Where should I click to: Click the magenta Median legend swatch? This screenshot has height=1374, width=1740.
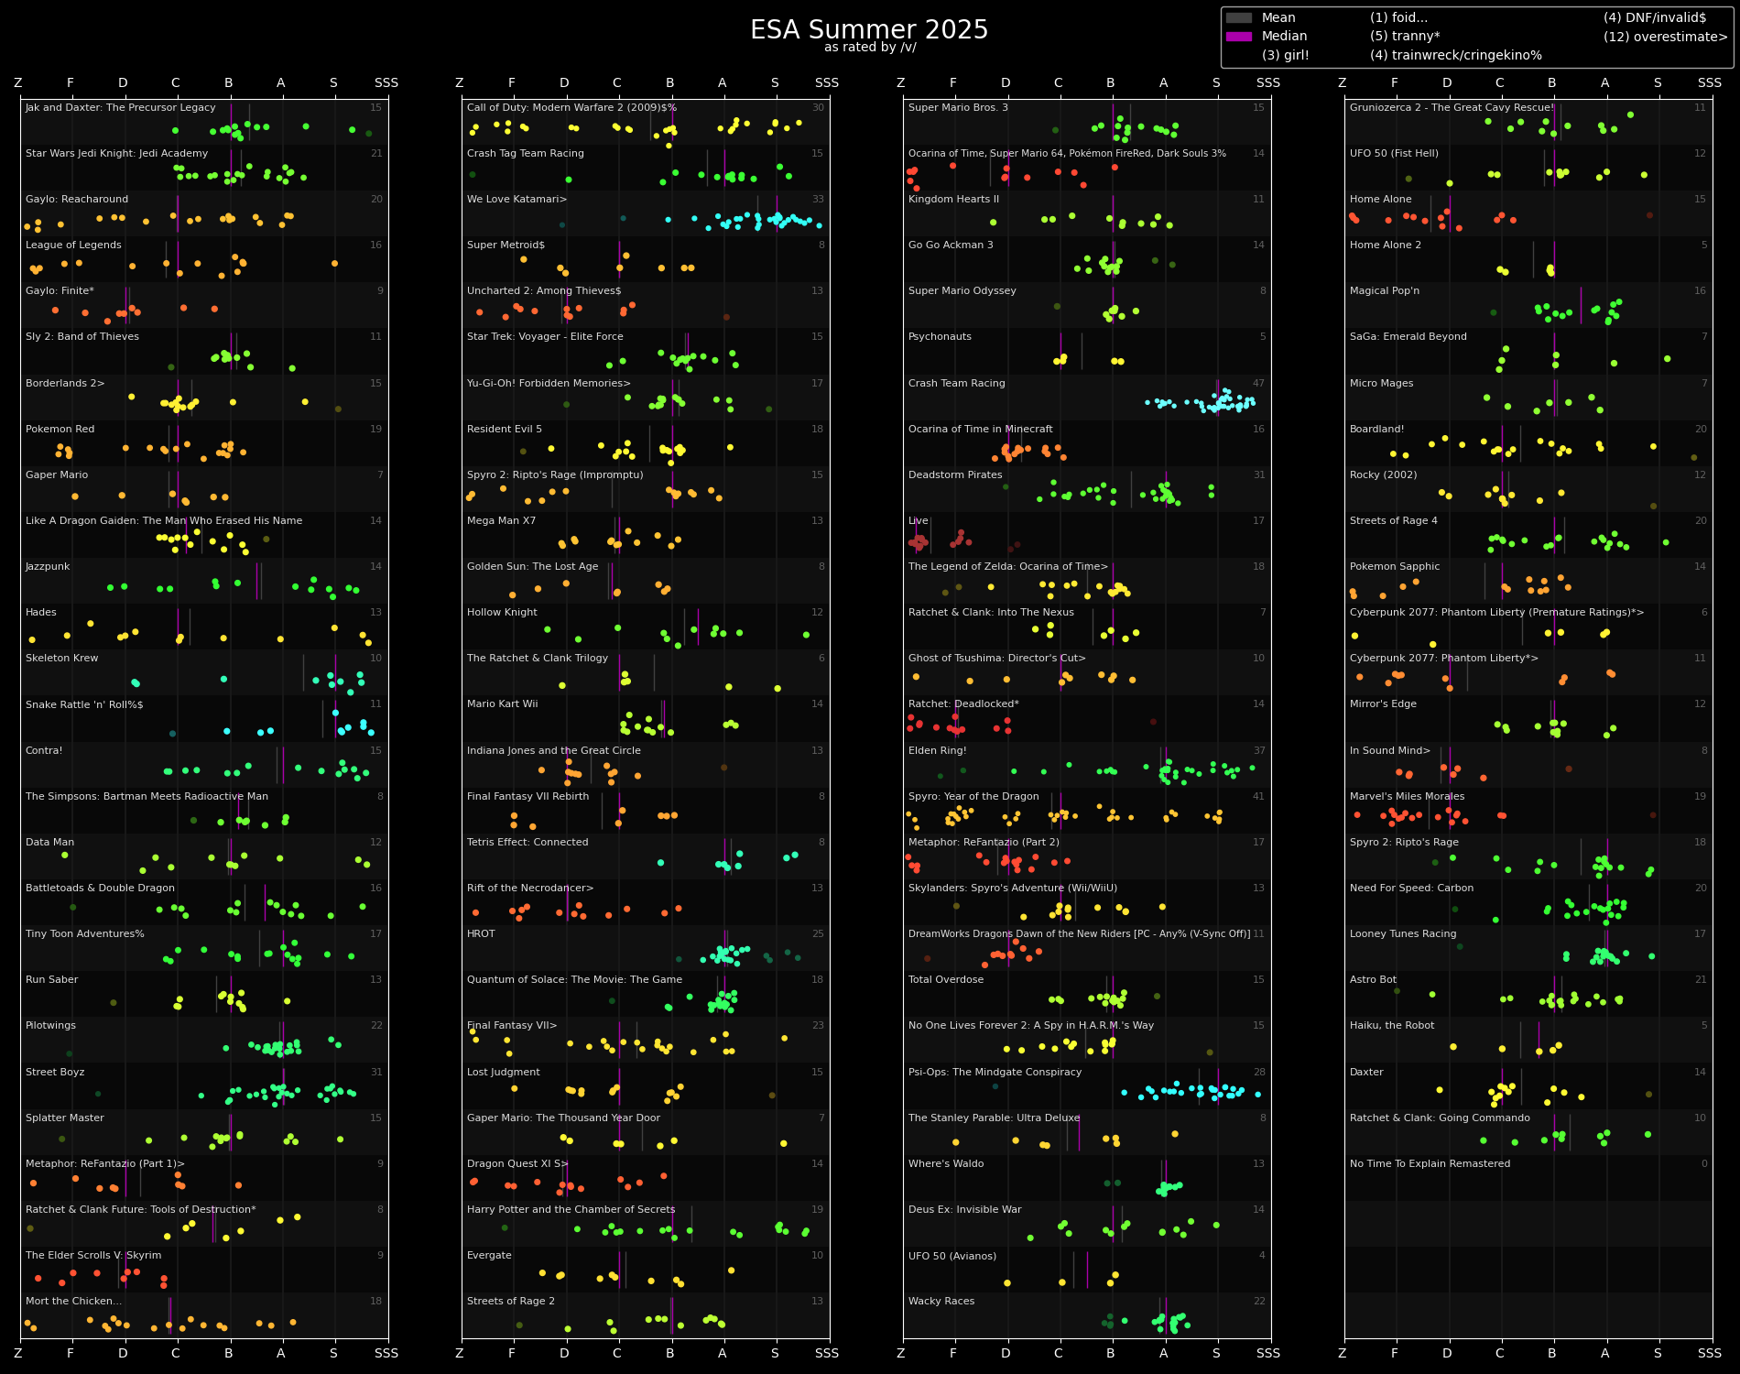click(x=1239, y=37)
